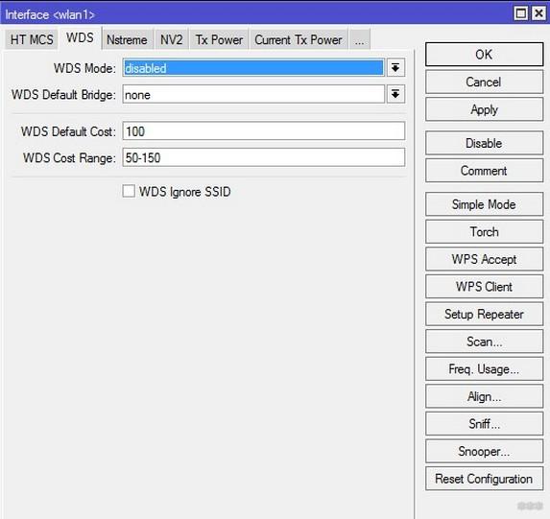Click the Disable button
This screenshot has width=550, height=519.
coord(484,143)
